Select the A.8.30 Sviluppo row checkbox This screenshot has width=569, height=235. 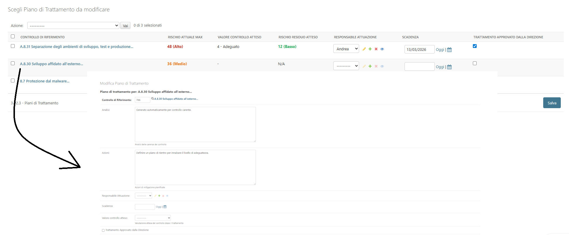[13, 63]
